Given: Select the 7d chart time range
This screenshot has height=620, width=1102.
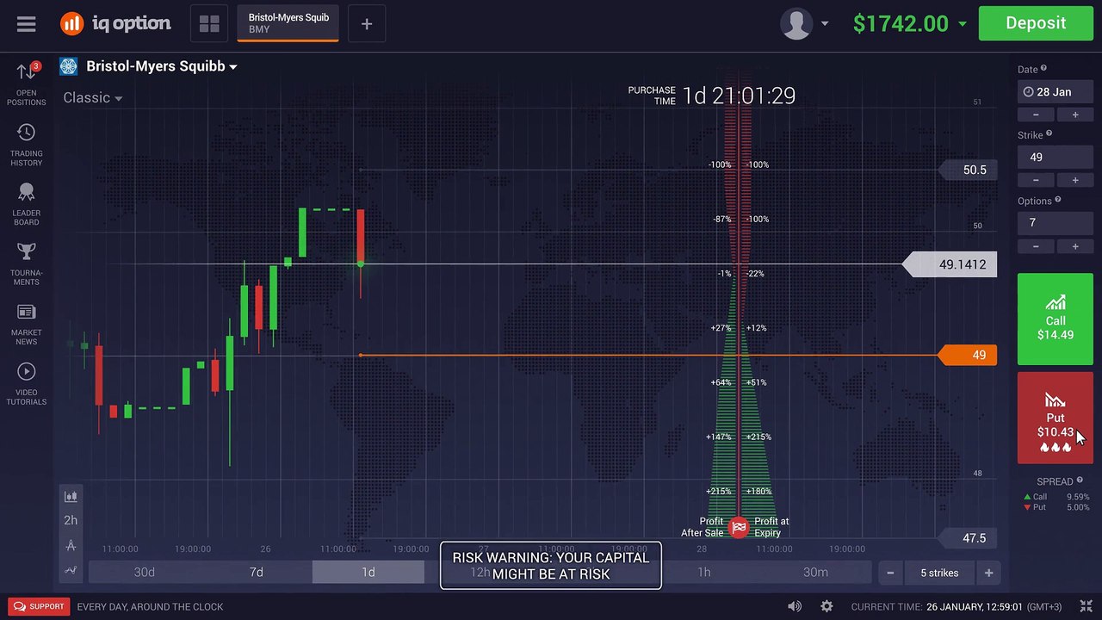Looking at the screenshot, I should [x=257, y=573].
